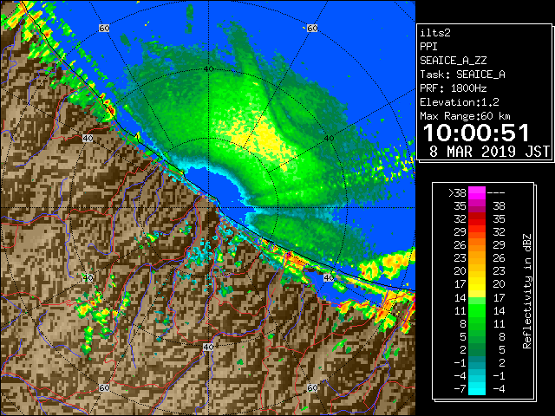
Task: Click the '40' ring label on land, southwest
Action: [88, 278]
